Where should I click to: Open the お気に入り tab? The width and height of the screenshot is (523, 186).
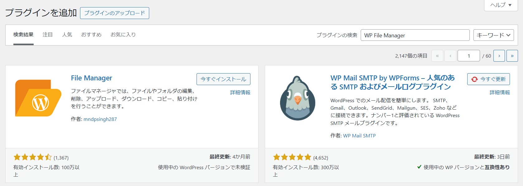pos(123,35)
